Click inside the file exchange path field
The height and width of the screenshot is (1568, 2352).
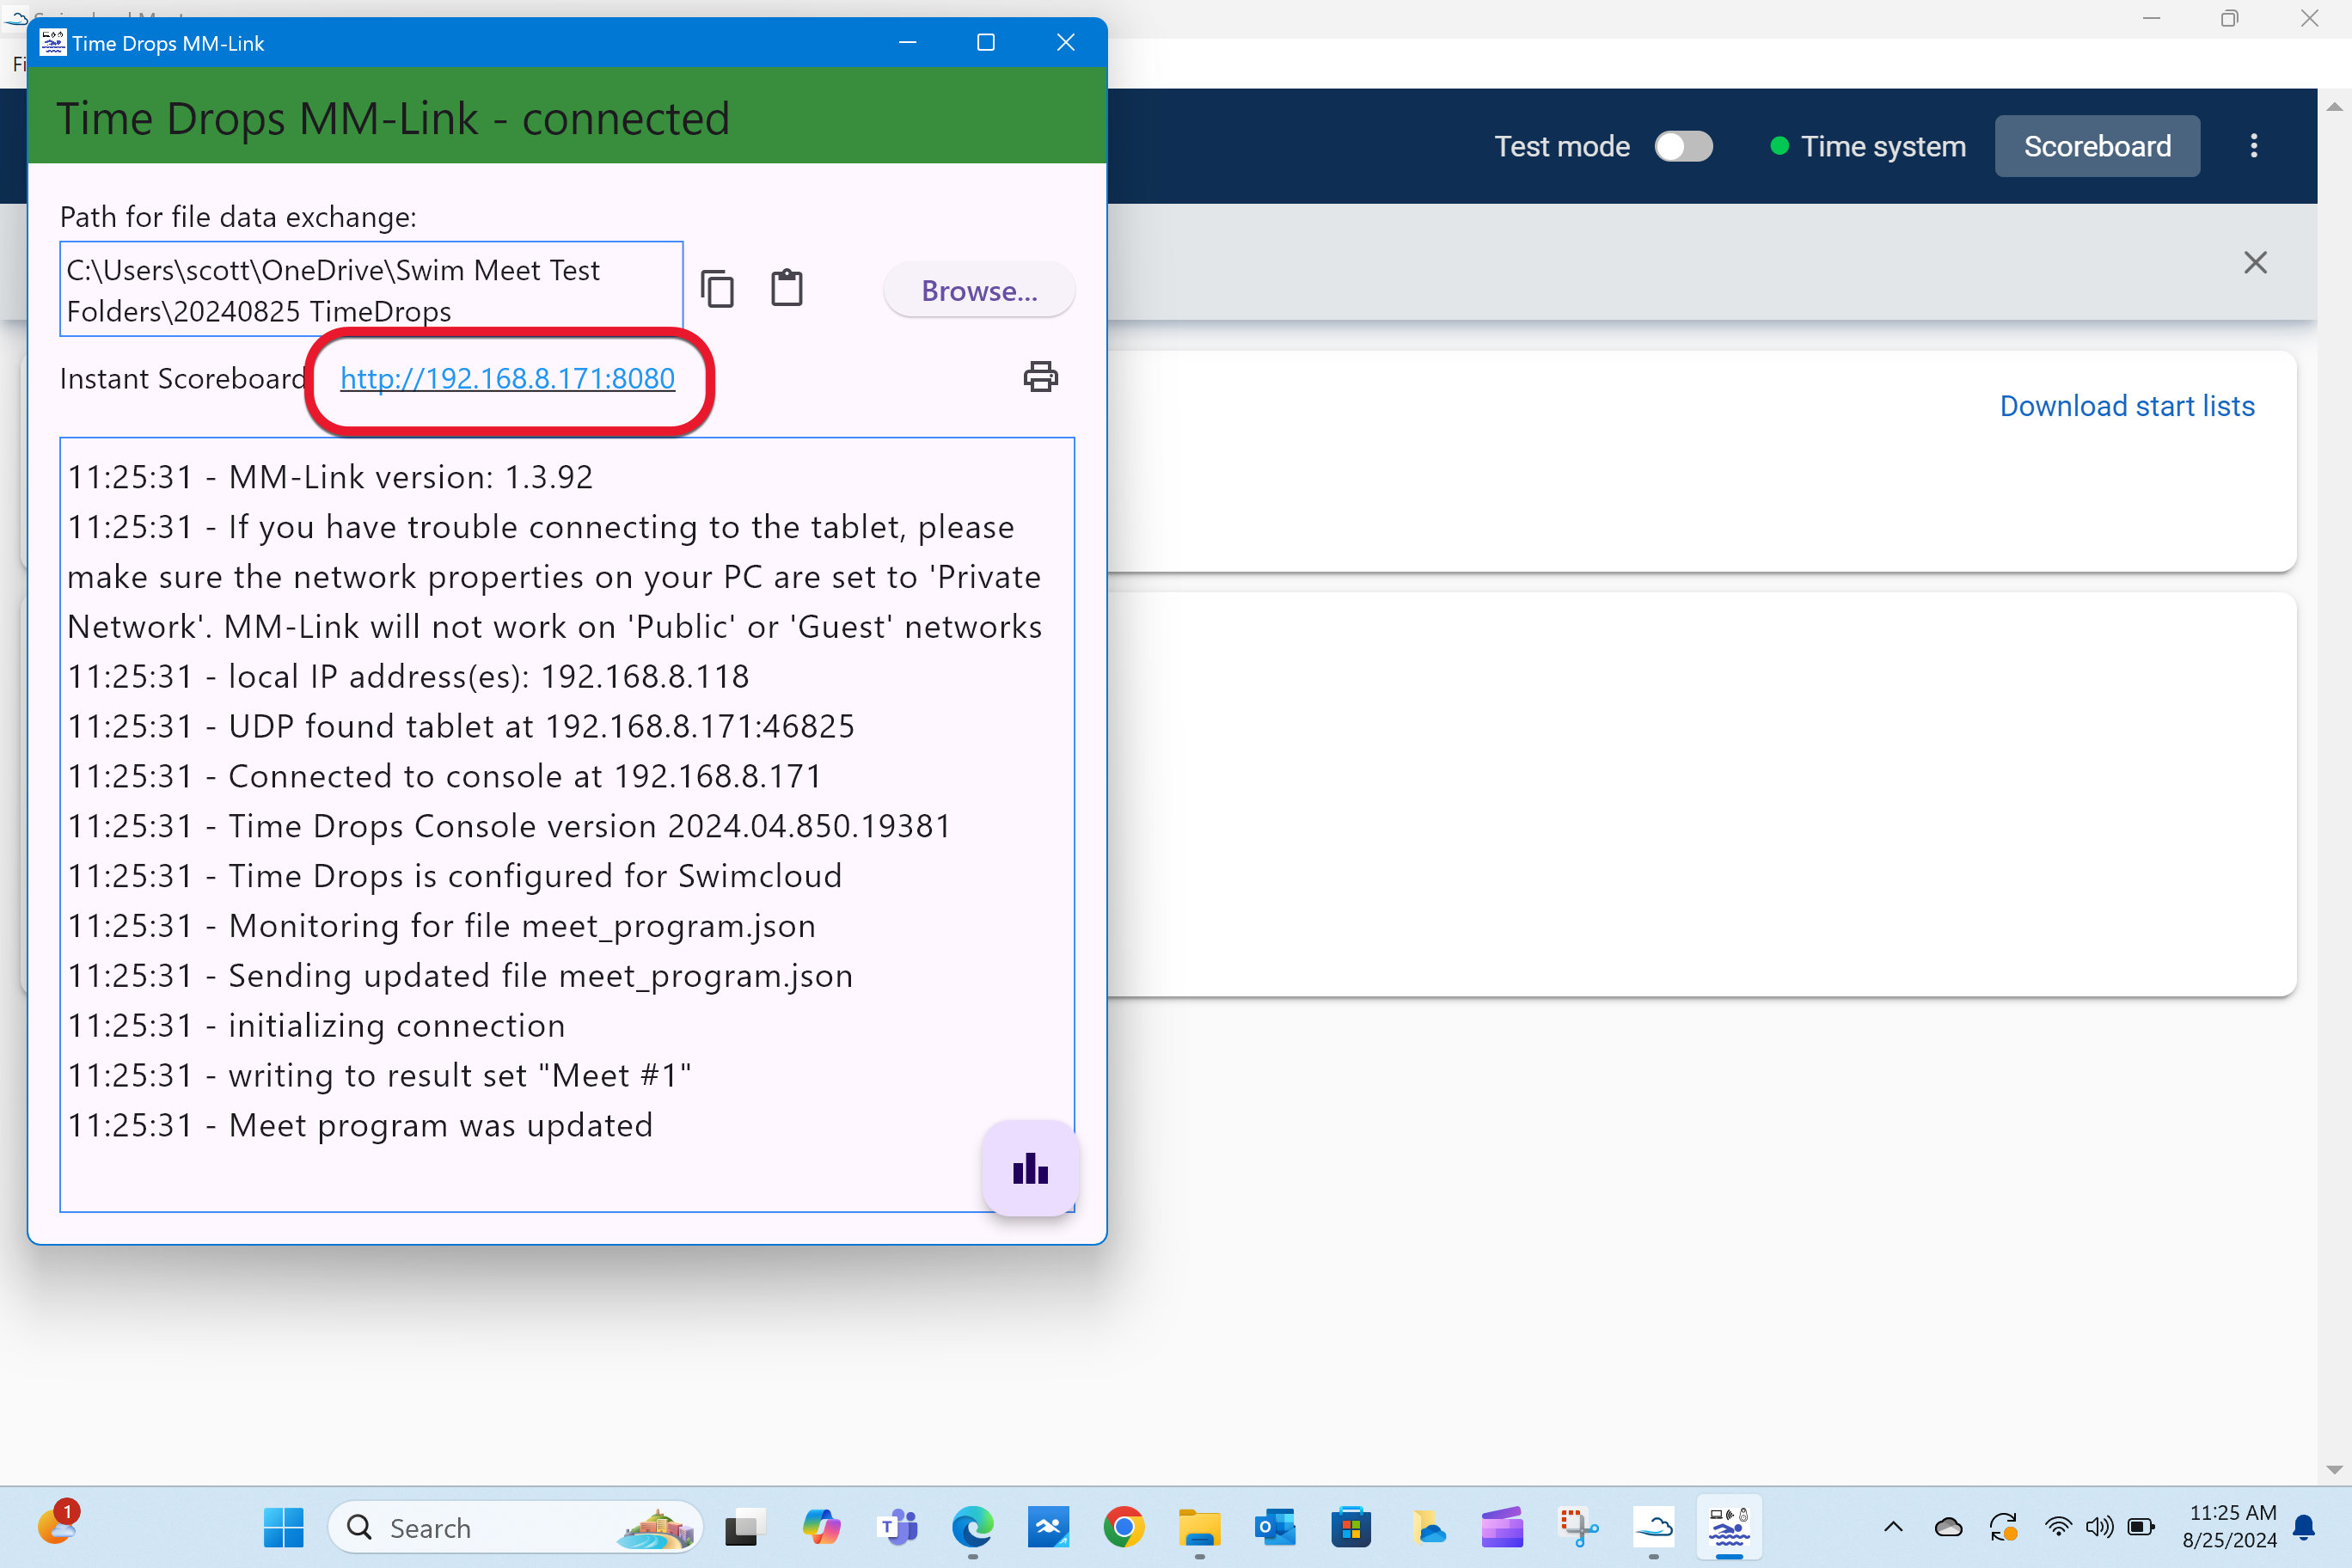pos(370,289)
